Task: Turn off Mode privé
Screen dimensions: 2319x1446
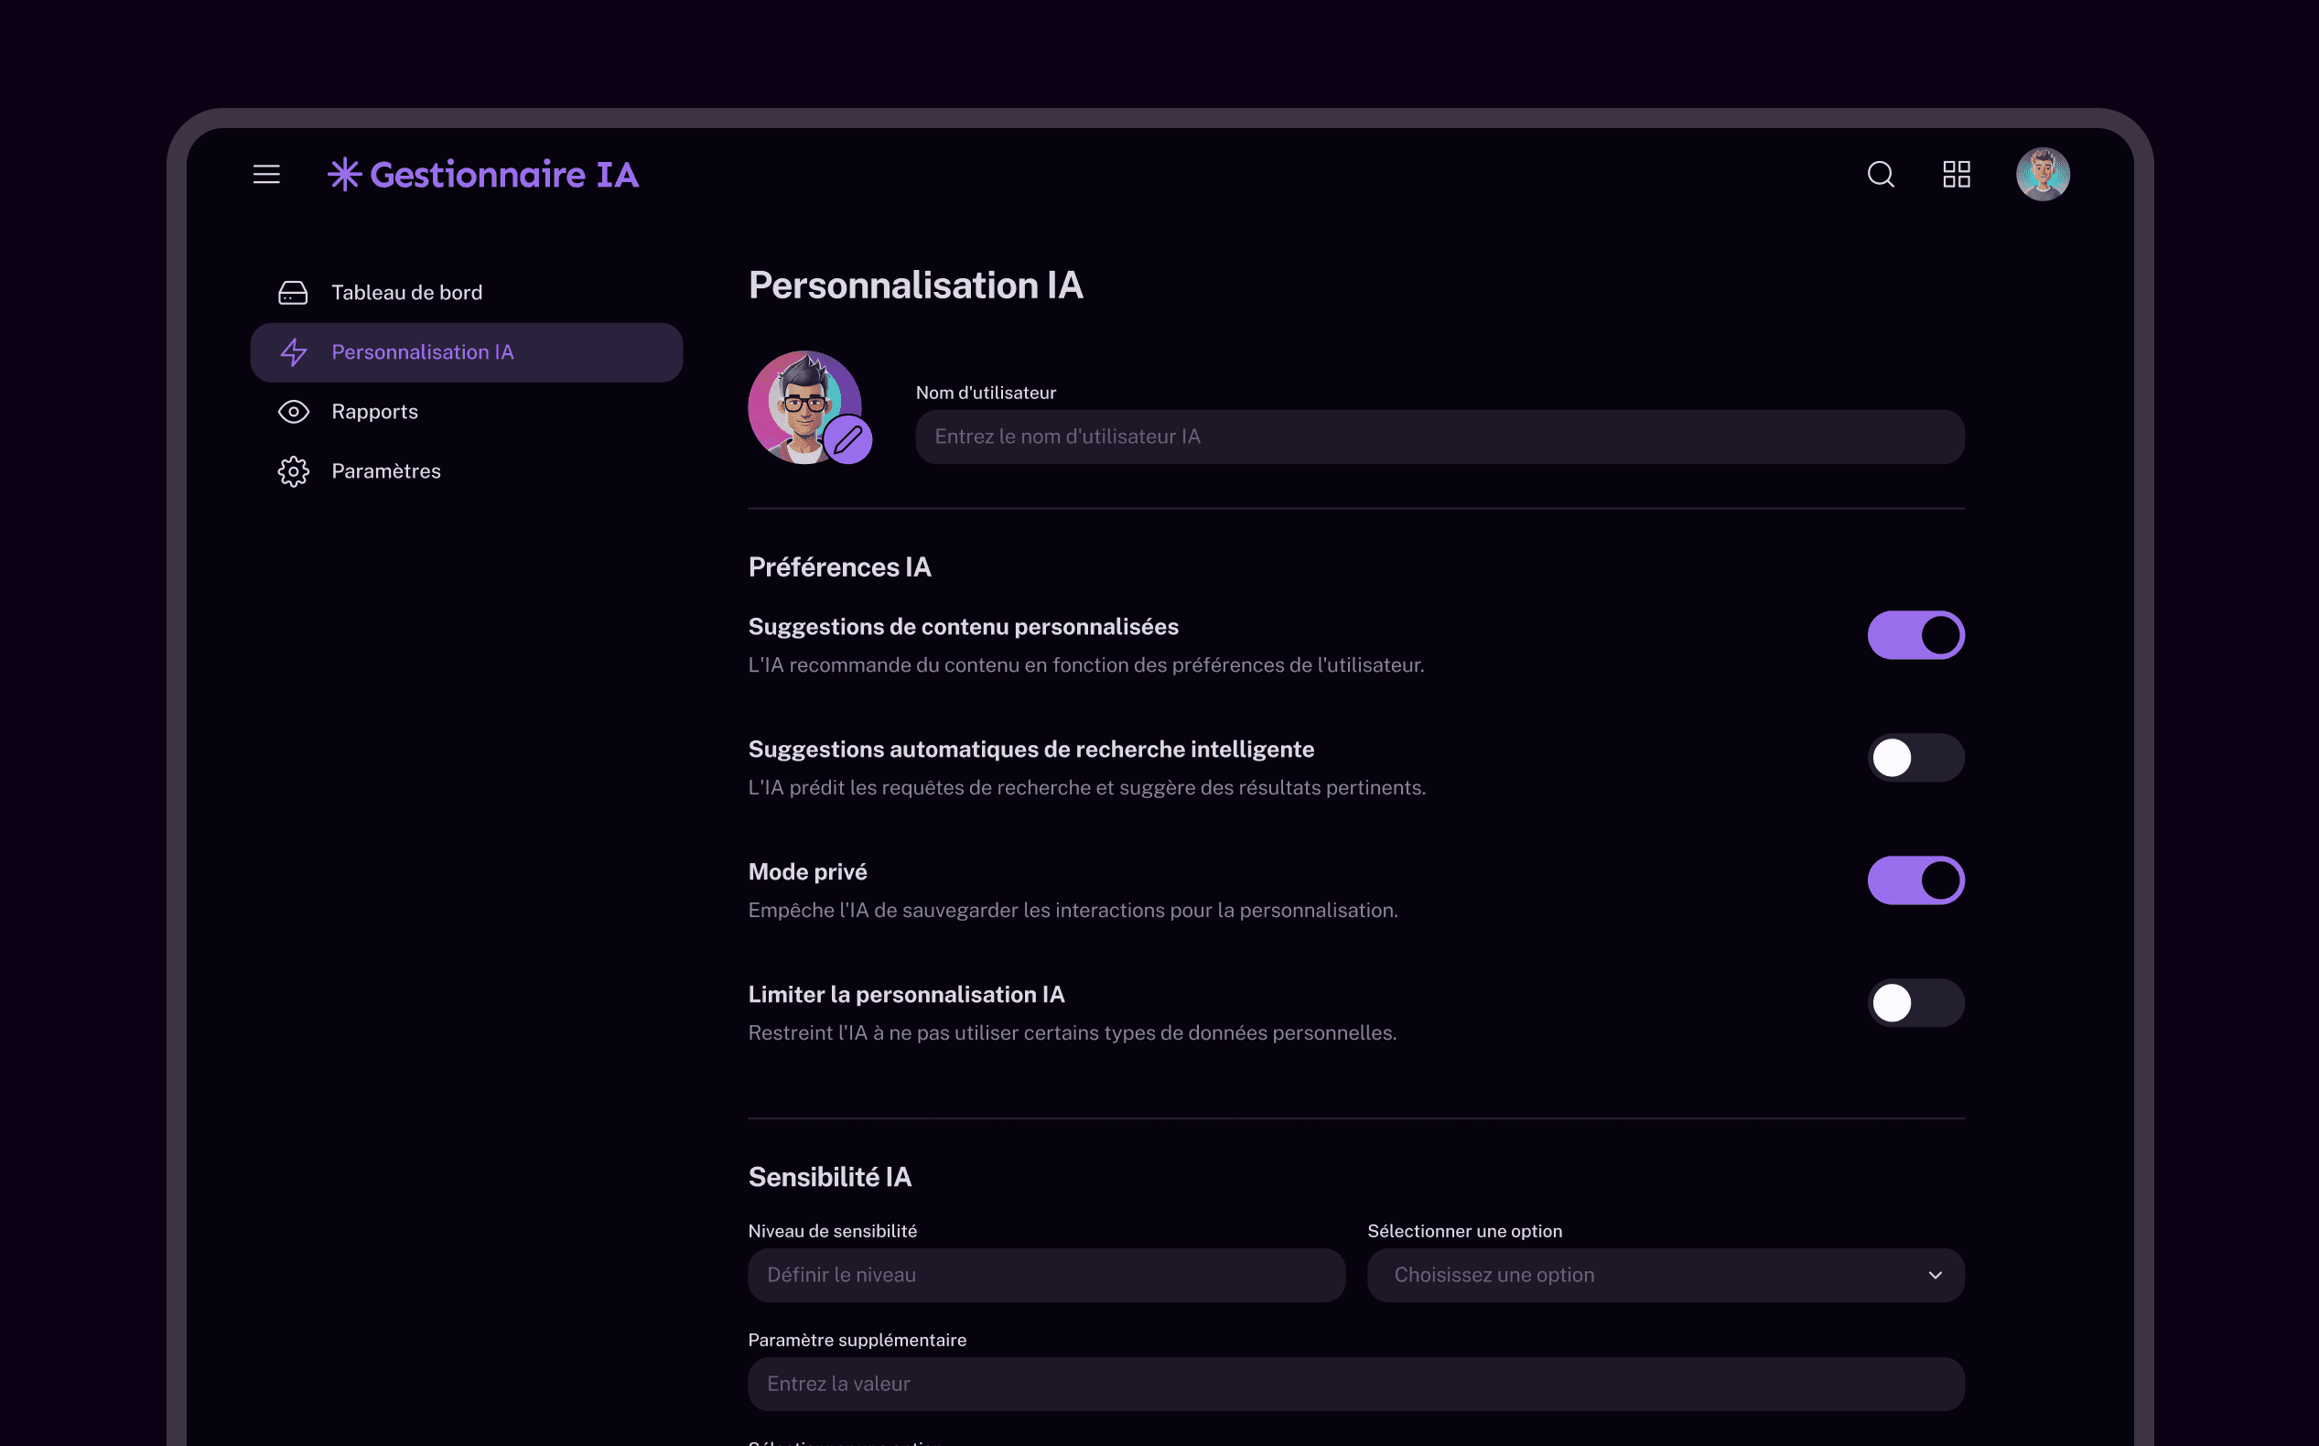Action: [x=1915, y=879]
